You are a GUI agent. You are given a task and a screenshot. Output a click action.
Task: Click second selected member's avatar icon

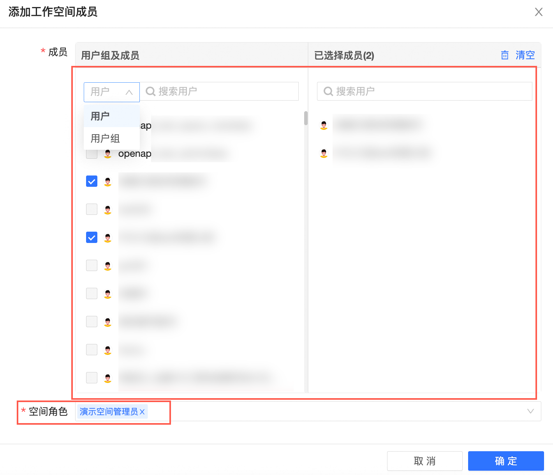(324, 153)
